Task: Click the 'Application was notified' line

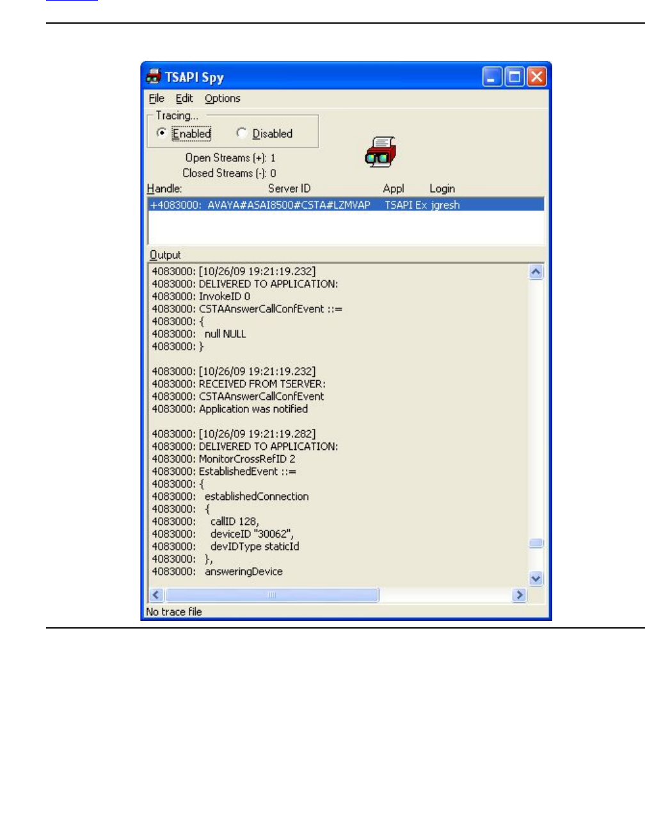Action: click(230, 409)
